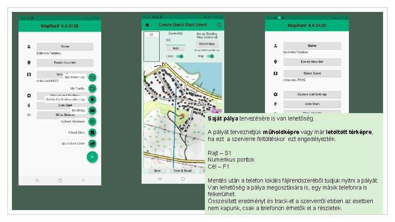Tap Goto Start in right phone
395x222 pixels.
tap(312, 104)
